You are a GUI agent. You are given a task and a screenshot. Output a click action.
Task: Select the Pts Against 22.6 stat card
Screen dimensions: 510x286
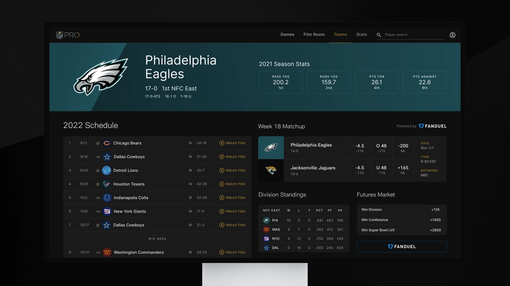[425, 82]
